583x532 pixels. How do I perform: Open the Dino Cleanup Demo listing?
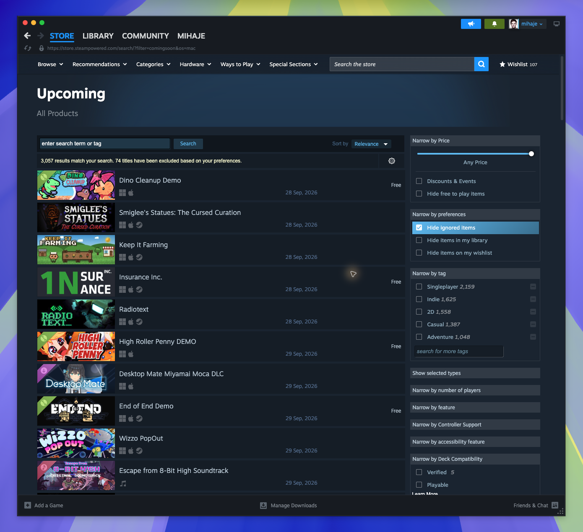coord(221,185)
